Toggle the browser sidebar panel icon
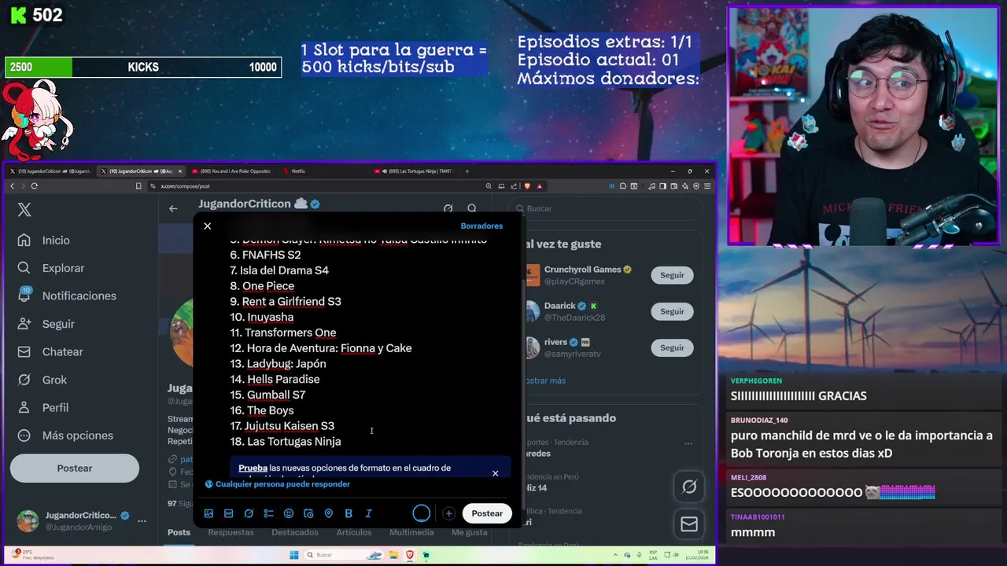This screenshot has height=566, width=1007. pyautogui.click(x=662, y=186)
